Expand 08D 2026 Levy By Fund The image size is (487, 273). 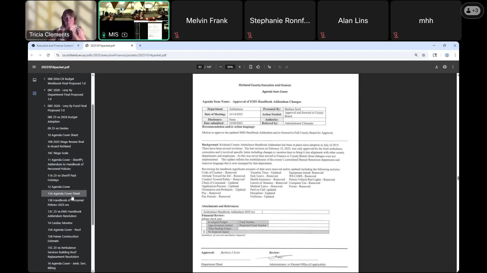coord(44,106)
